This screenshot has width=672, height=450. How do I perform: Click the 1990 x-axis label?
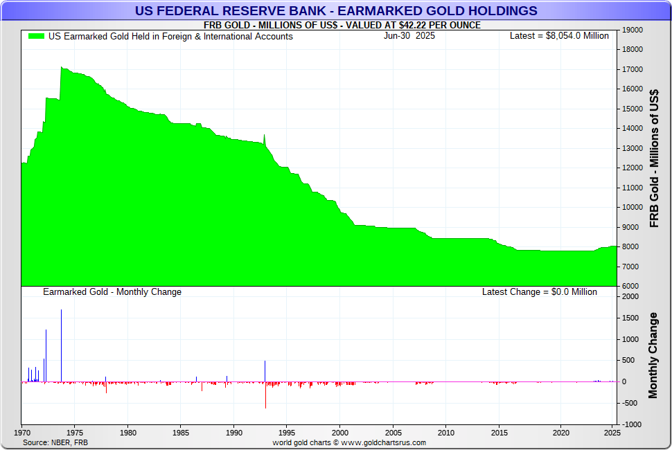234,433
